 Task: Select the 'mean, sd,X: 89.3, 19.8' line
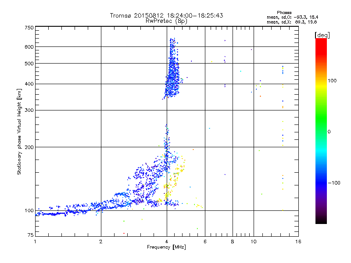click(x=292, y=22)
